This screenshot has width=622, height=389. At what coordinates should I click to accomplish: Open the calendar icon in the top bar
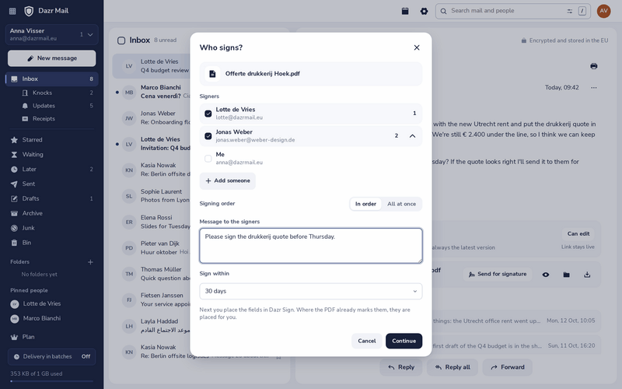coord(405,11)
